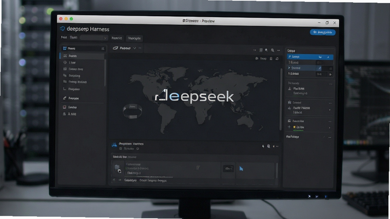Select the sidebar row with the red square icon
Image resolution: width=390 pixels, height=219 pixels.
[82, 107]
